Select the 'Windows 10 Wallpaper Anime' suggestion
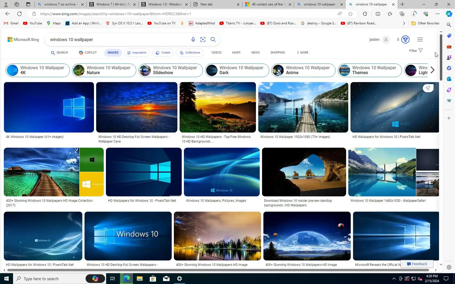Image resolution: width=455 pixels, height=284 pixels. coord(303,70)
